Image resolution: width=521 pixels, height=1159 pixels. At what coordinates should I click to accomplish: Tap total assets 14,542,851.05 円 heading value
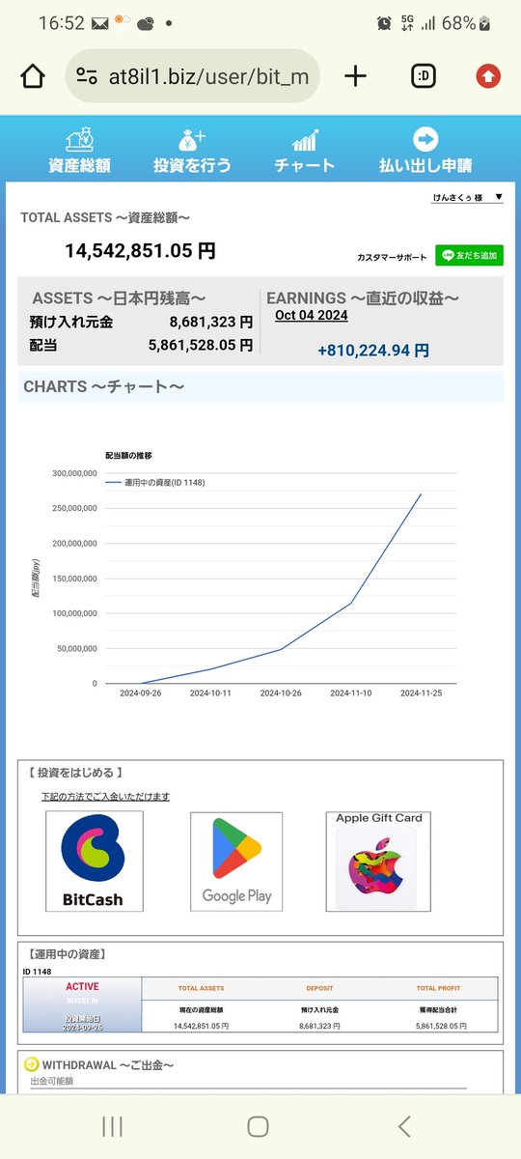coord(141,251)
